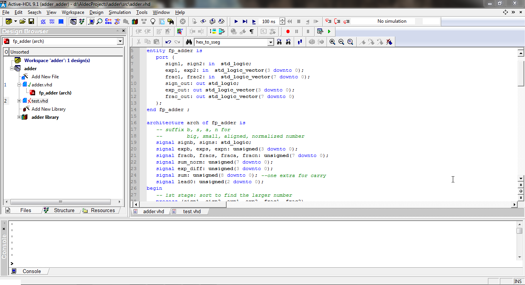The width and height of the screenshot is (525, 285).
Task: Expand the test.vhd tree node
Action: point(19,101)
